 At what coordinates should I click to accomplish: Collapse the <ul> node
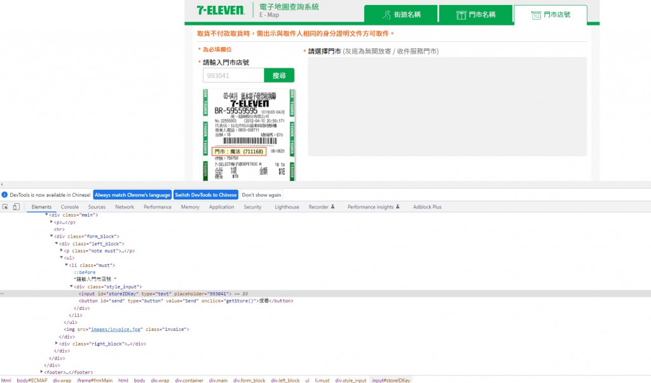coord(62,258)
